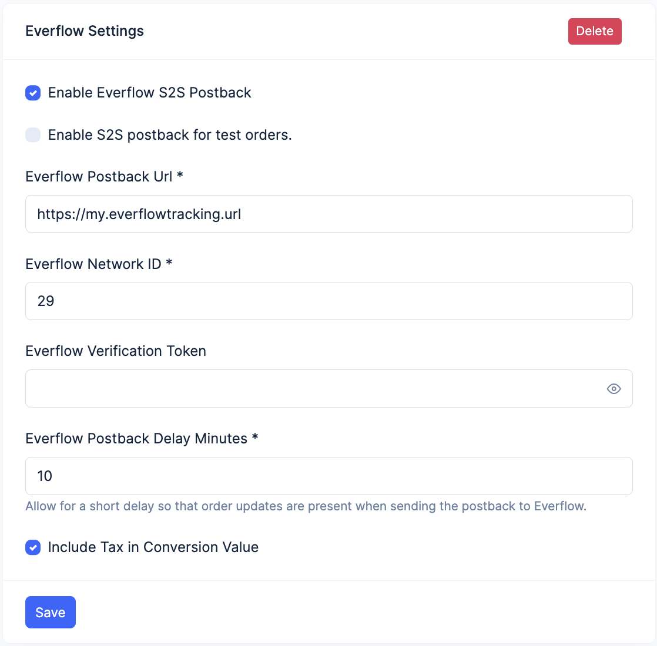Click the Enable Everflow S2S Postback label

pos(149,93)
